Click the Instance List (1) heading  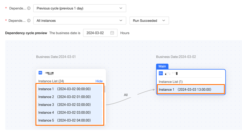[x=171, y=82]
